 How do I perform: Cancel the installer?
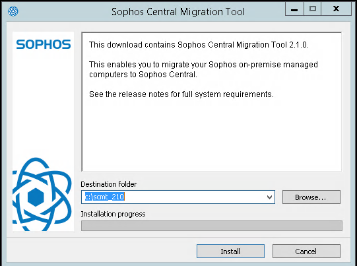306,251
